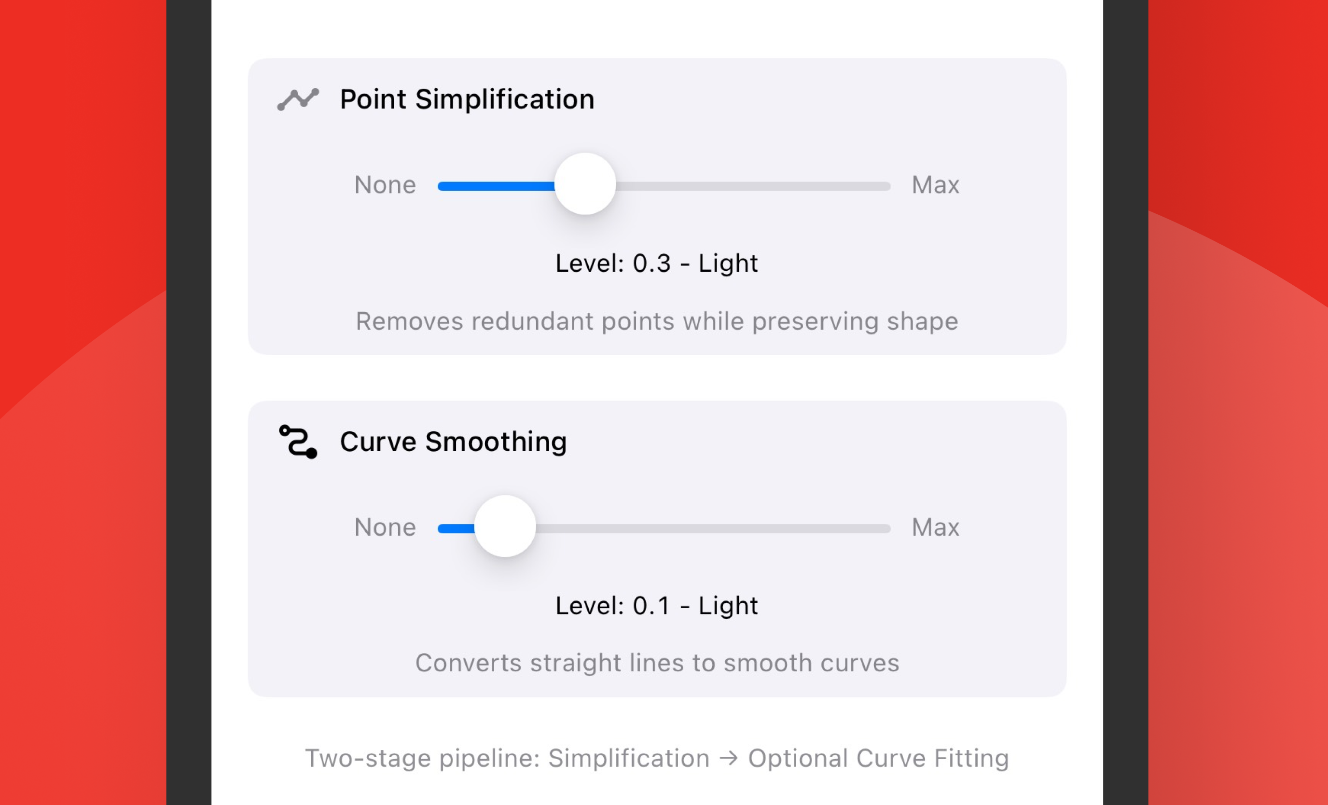
Task: Click the Point Simplification heading
Action: (x=467, y=99)
